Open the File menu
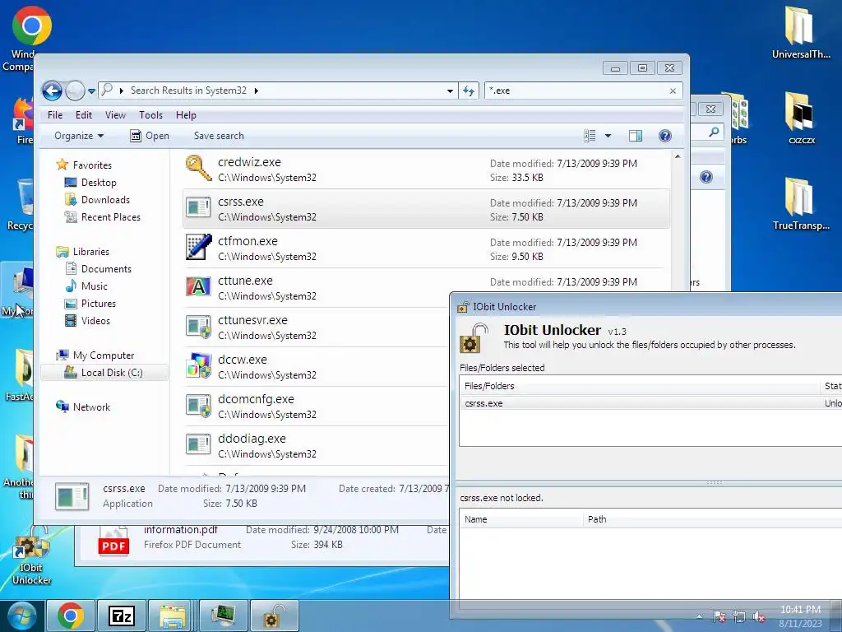 coord(55,115)
